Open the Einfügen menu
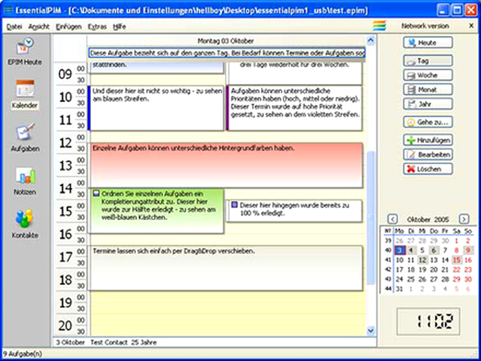Image resolution: width=481 pixels, height=361 pixels. 69,27
